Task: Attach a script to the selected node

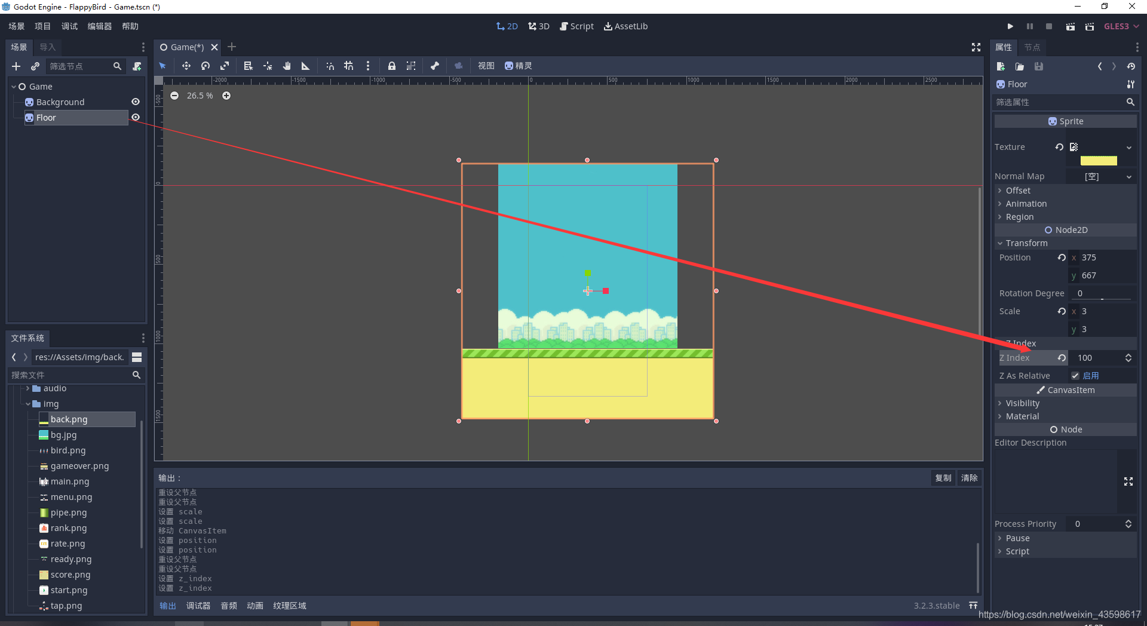Action: 137,66
